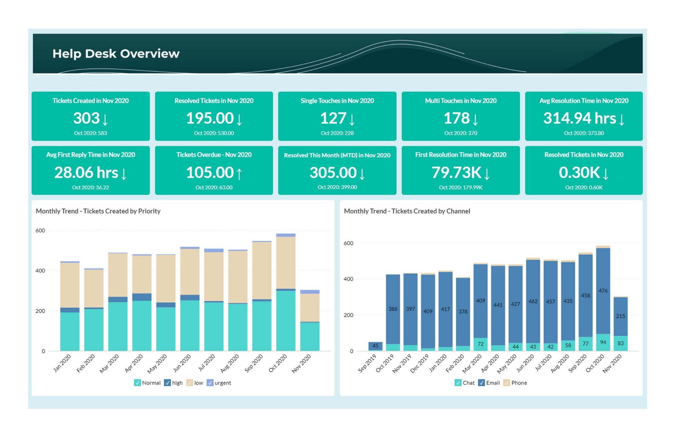The width and height of the screenshot is (691, 437).
Task: Open the Multi Touches in Nov 2020 card
Action: pyautogui.click(x=460, y=116)
